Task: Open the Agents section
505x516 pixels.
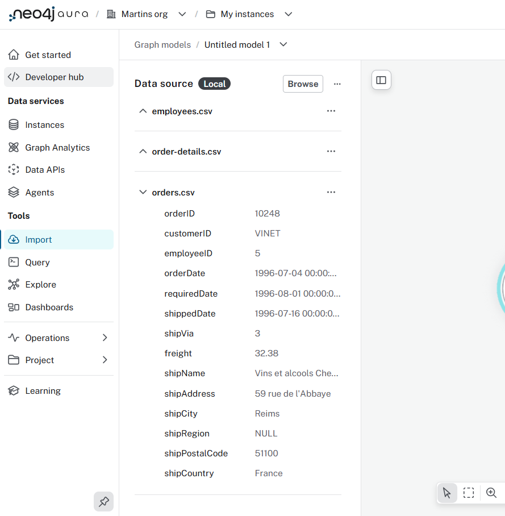Action: pyautogui.click(x=14, y=192)
